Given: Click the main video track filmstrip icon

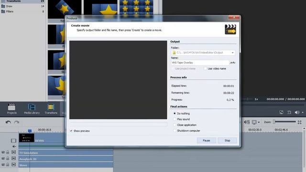Looking at the screenshot, I should [x=13, y=140].
